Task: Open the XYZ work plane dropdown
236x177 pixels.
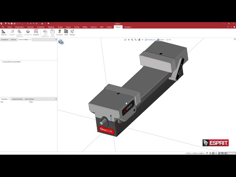Action: [169, 40]
